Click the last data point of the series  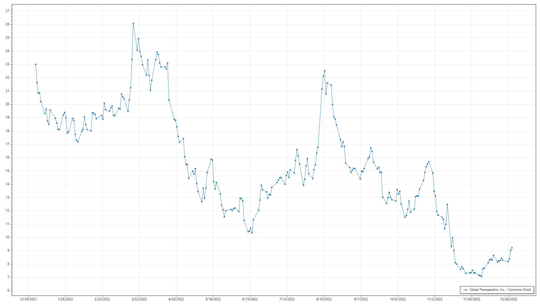[x=512, y=248]
